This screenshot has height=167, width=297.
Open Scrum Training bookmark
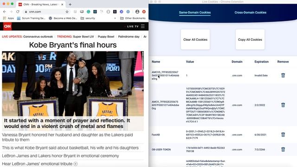coord(31,18)
